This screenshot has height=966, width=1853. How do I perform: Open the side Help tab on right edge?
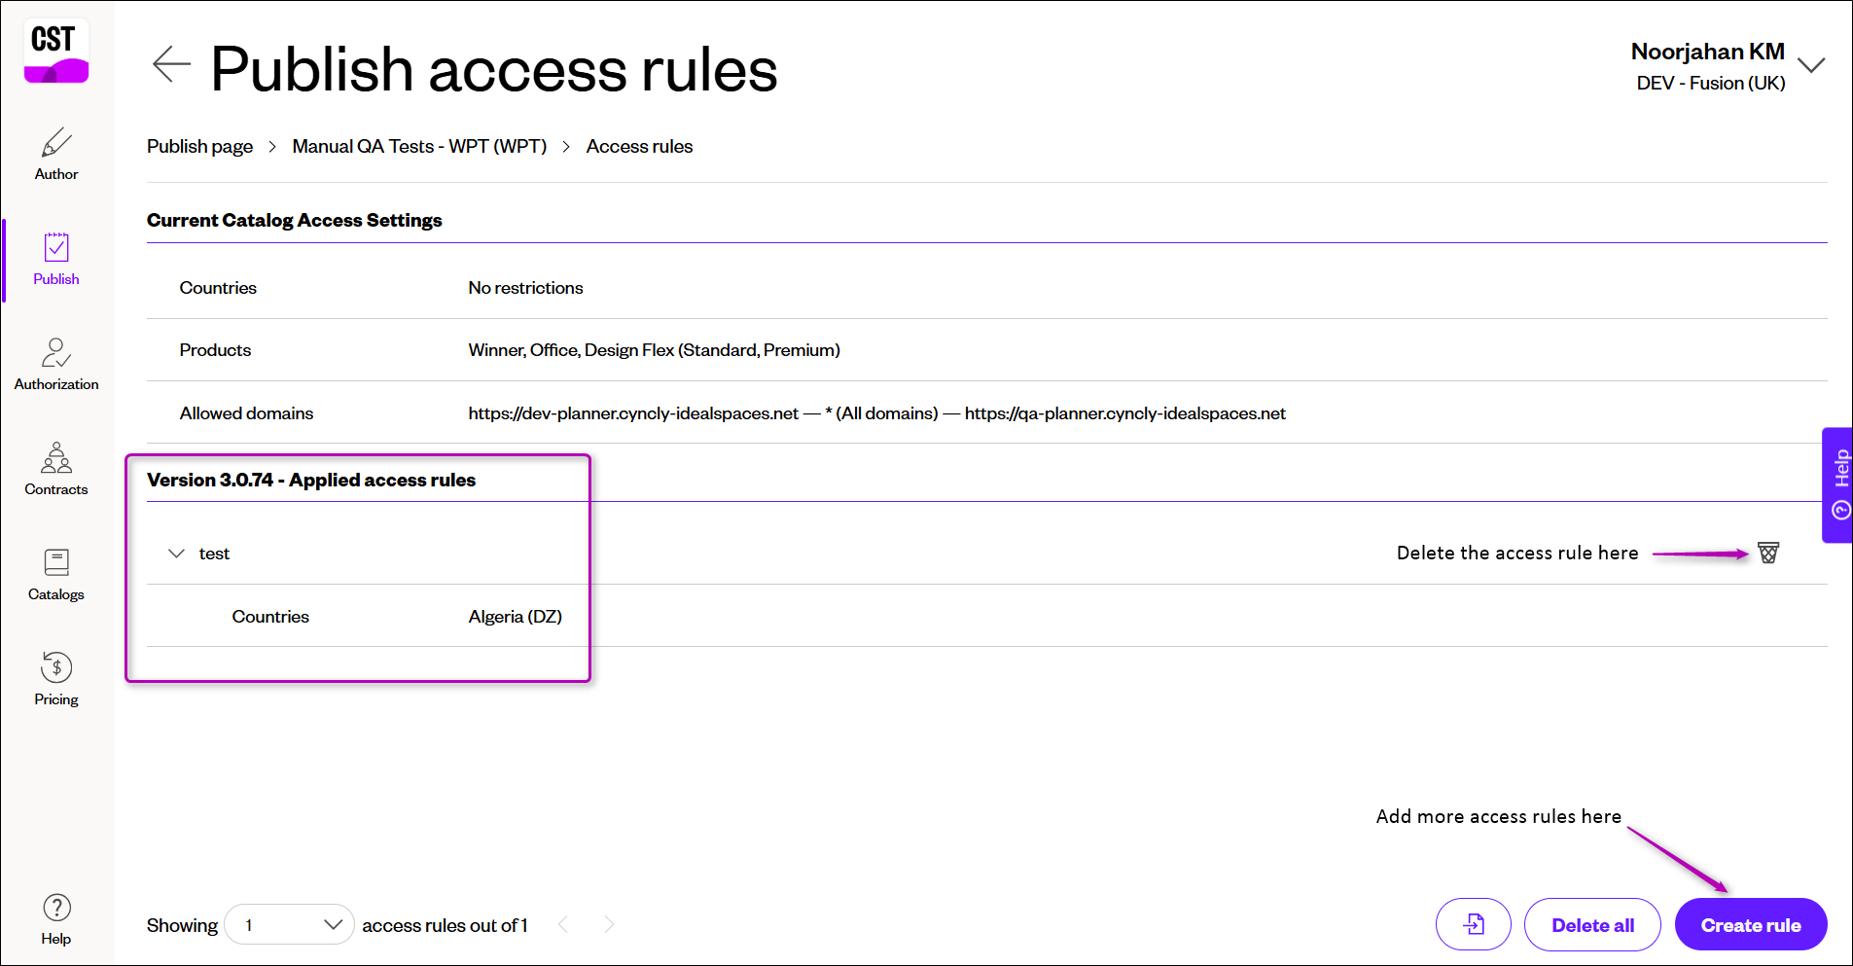1837,484
